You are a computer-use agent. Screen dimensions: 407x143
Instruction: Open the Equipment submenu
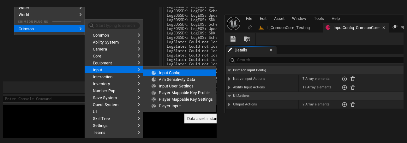[114, 63]
